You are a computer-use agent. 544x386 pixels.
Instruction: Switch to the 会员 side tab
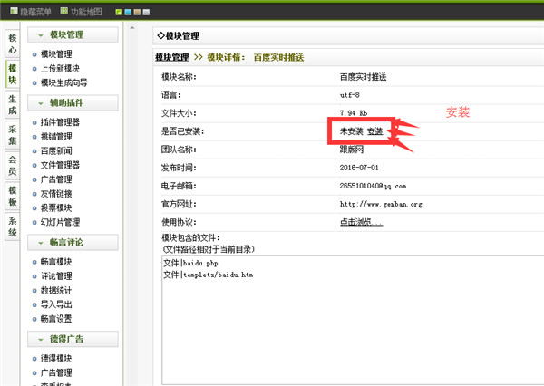click(x=12, y=166)
